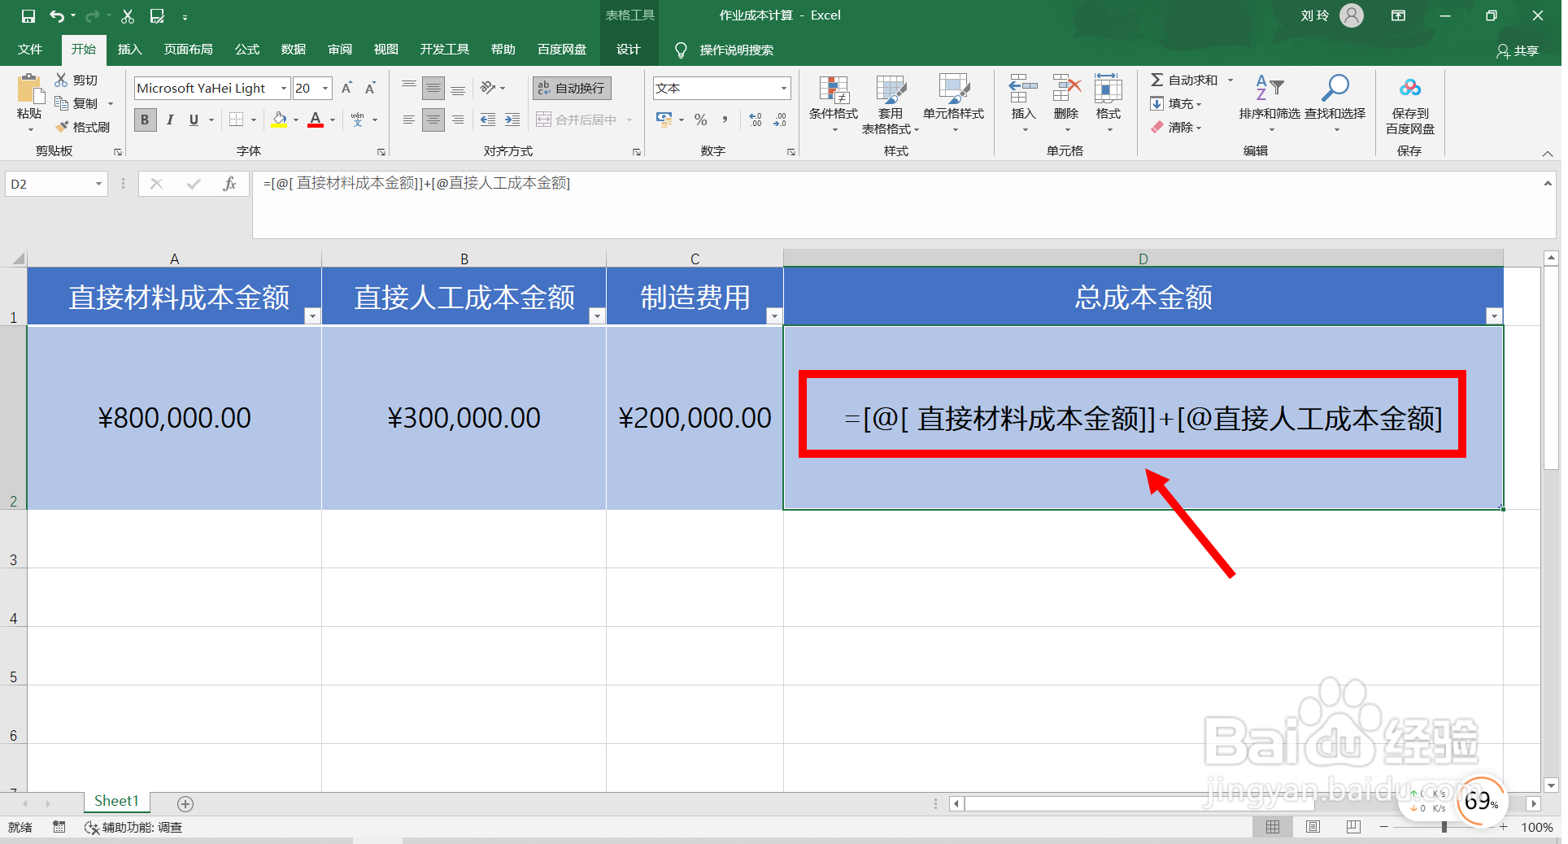Decrease font size with the smaller A icon
This screenshot has height=844, width=1568.
(371, 88)
